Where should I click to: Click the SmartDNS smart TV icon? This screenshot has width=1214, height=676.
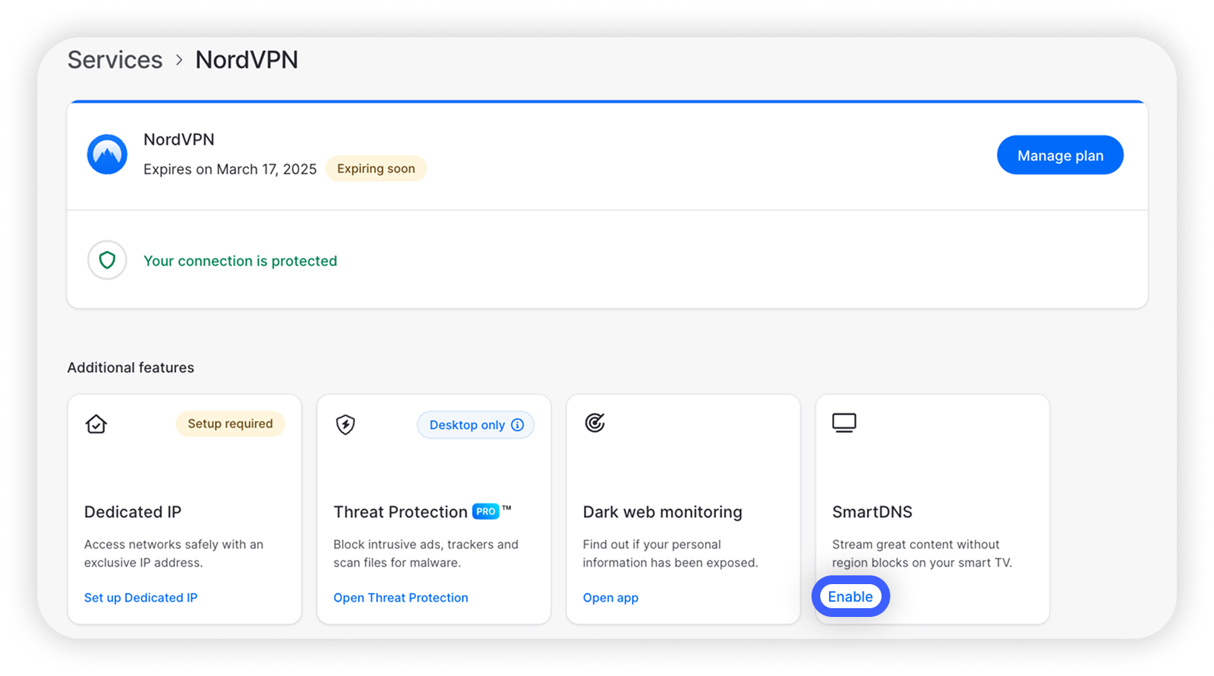[844, 422]
